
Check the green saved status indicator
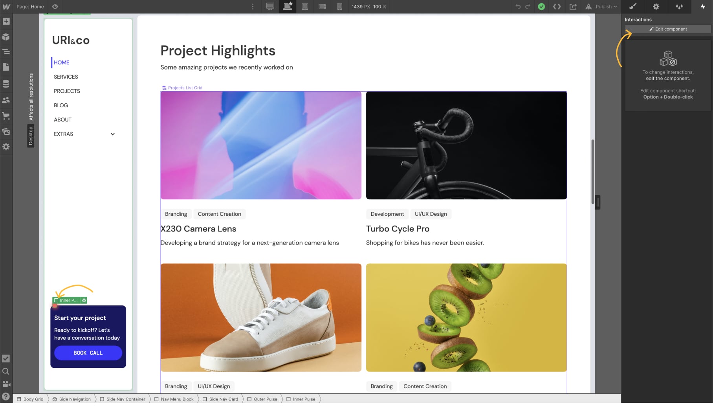541,7
